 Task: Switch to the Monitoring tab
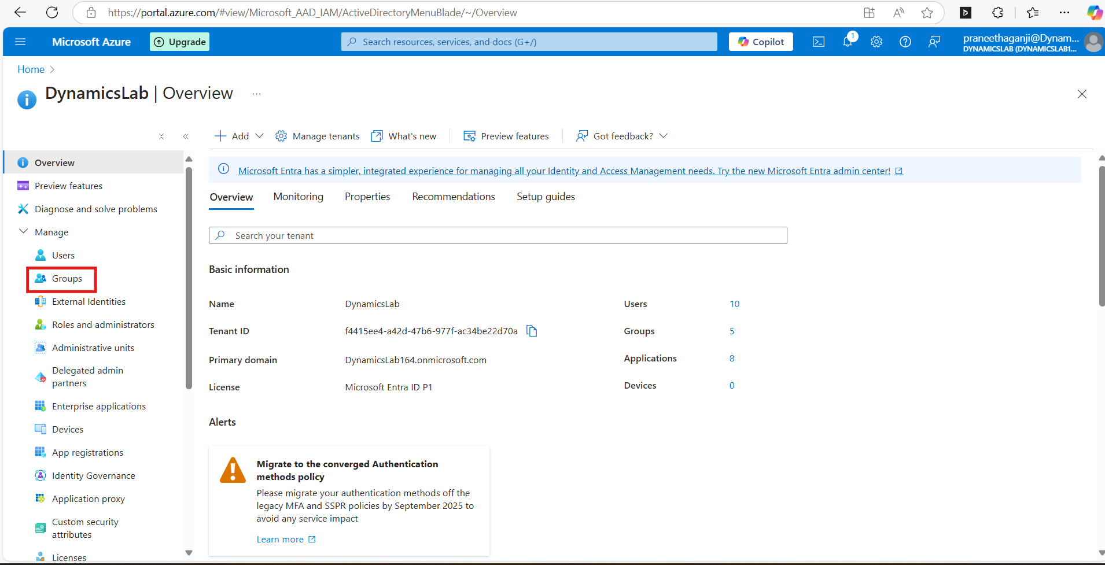point(298,197)
